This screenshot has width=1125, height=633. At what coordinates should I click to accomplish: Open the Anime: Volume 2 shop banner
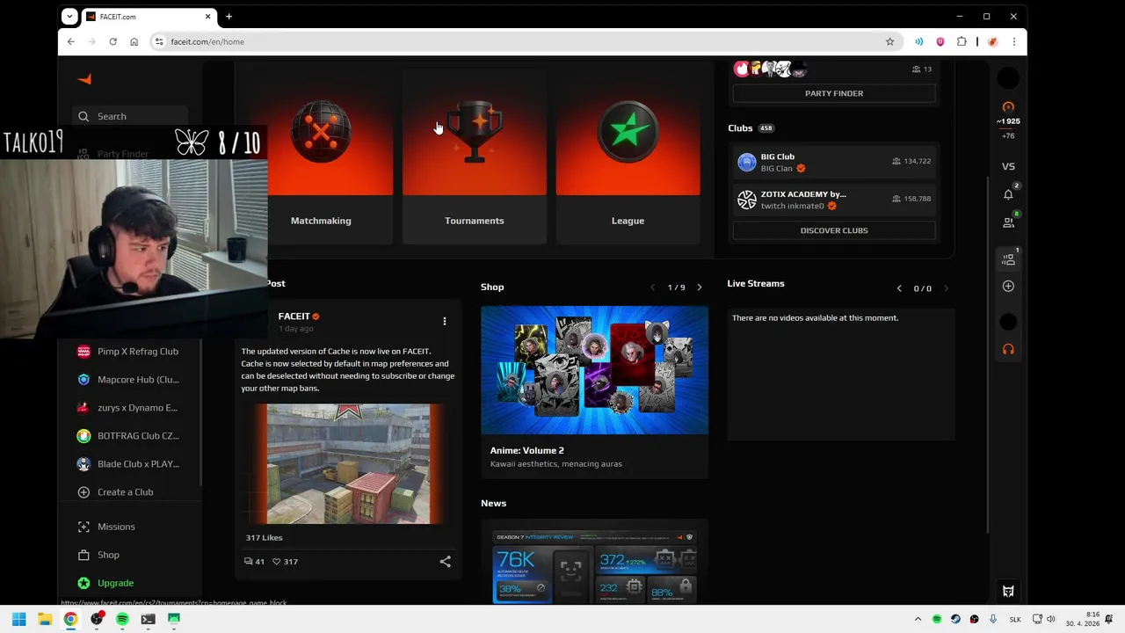(594, 370)
